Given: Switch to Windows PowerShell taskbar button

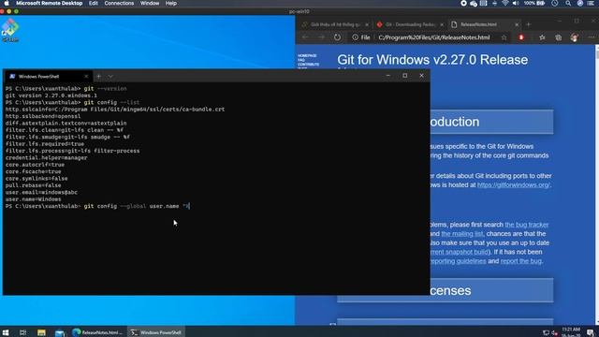Looking at the screenshot, I should 156,332.
